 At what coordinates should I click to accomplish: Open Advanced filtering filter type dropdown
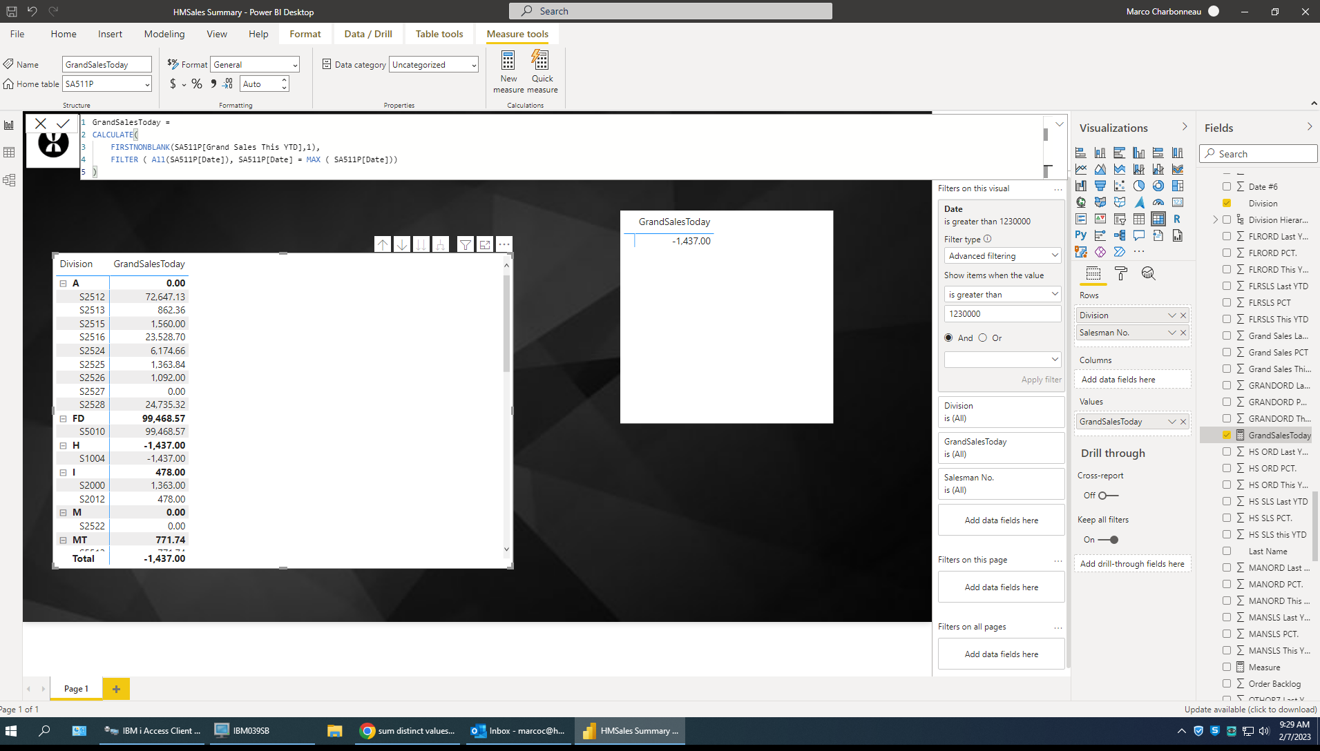[x=1002, y=255]
